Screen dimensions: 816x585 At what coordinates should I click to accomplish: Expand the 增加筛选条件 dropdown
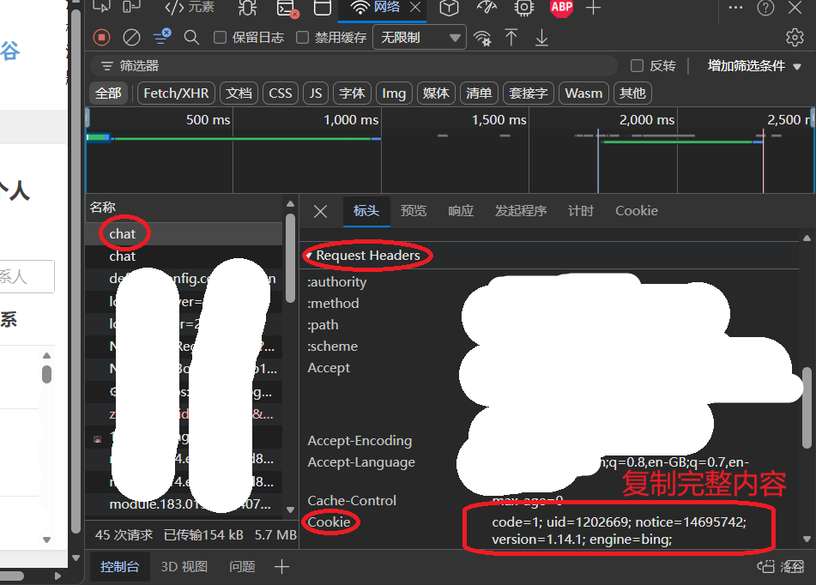(754, 65)
